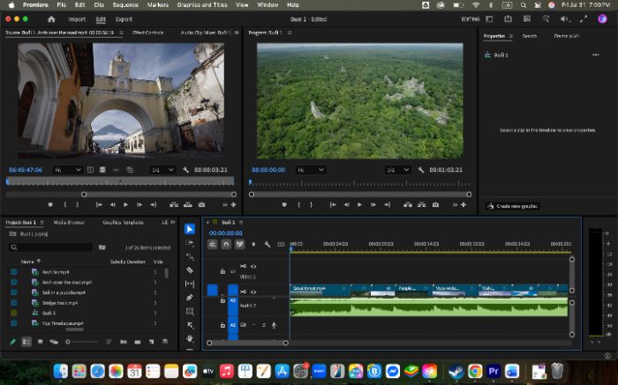Expand Project panel group overflow chevrons
618x385 pixels.
[x=173, y=222]
